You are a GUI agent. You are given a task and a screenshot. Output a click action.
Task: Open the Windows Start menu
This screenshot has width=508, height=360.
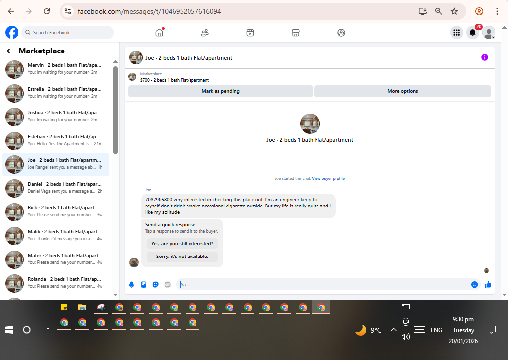(x=9, y=330)
